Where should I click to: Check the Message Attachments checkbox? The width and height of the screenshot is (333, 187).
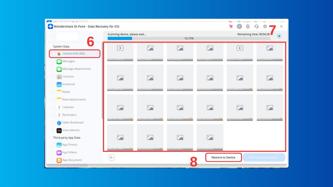coord(54,69)
